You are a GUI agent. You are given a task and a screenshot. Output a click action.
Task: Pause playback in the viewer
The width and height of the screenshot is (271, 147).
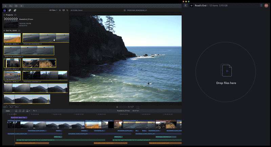[117, 107]
